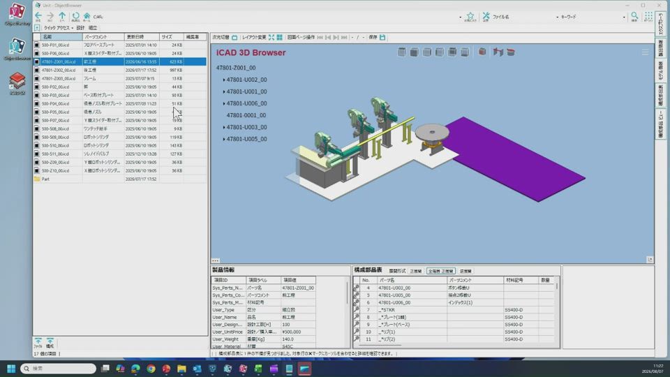Click the 次元切替 dimension switch icon

pos(234,38)
